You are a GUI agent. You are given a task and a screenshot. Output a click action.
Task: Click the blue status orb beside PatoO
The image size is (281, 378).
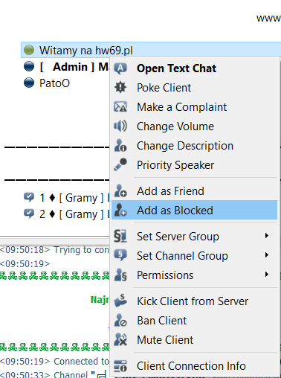point(29,83)
